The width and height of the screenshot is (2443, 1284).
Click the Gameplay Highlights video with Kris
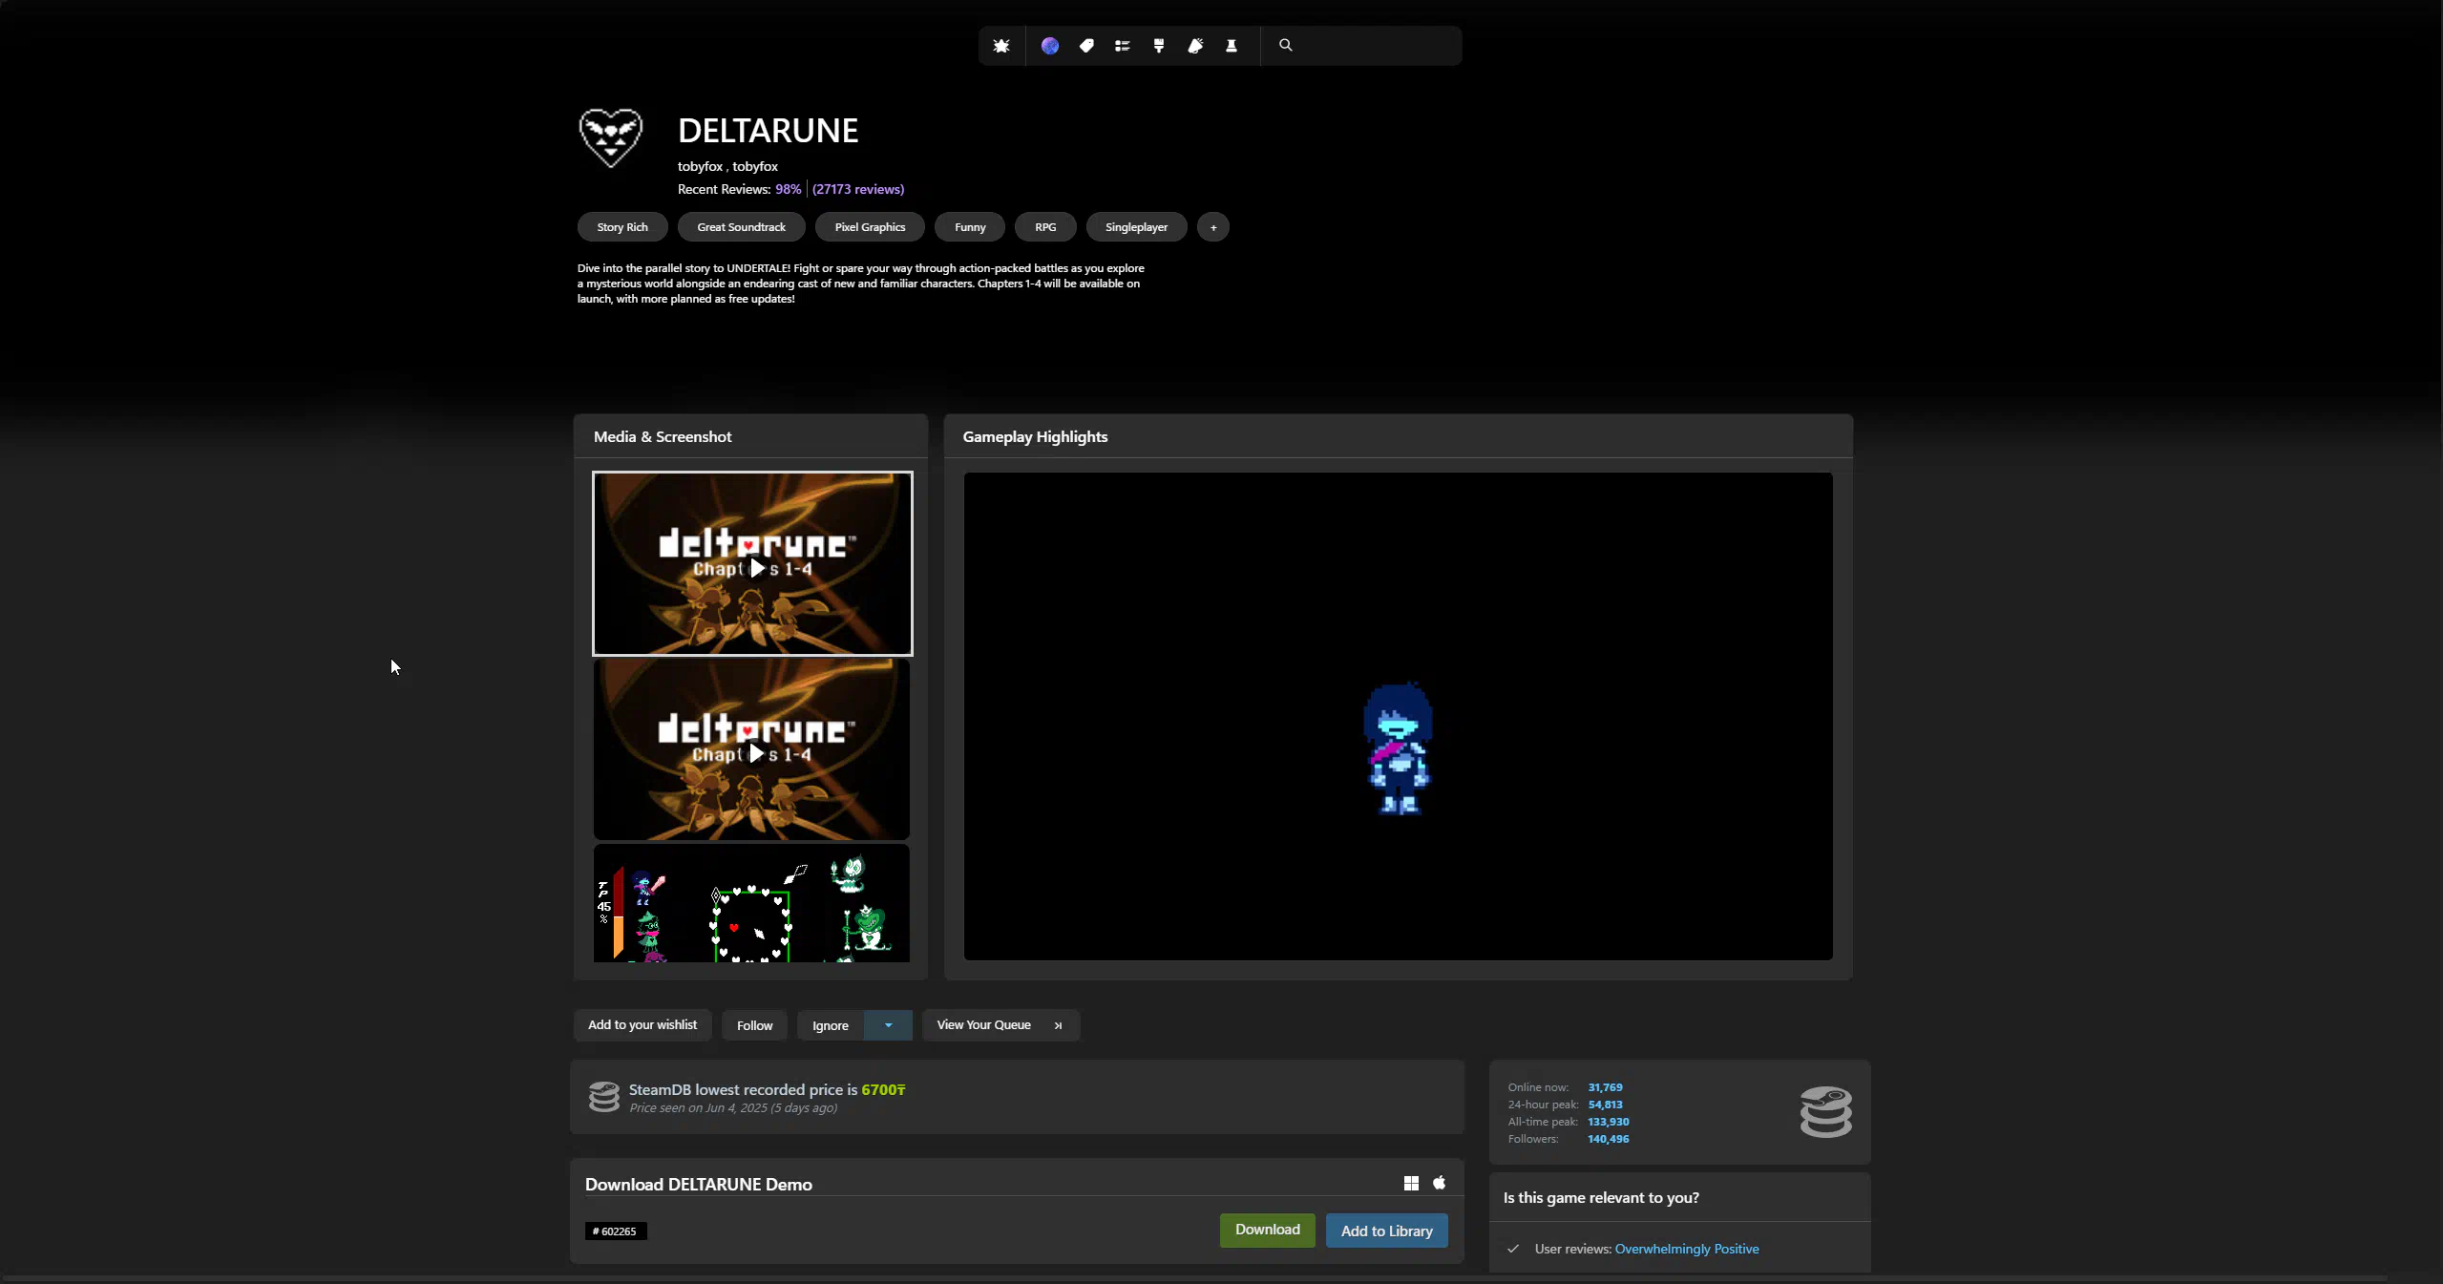coord(1398,716)
